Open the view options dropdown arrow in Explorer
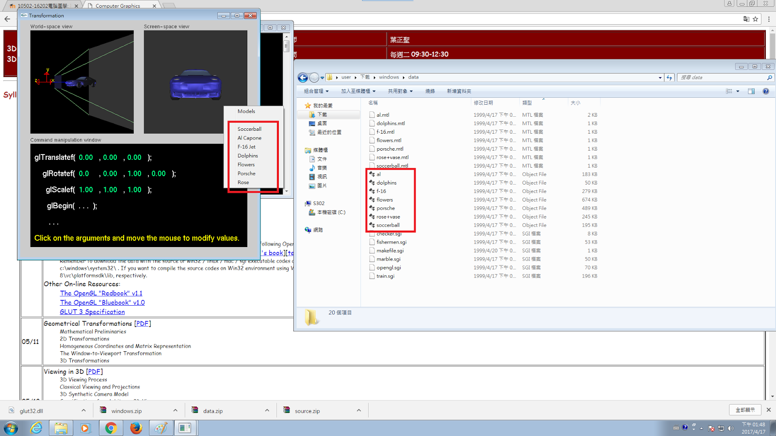 tap(738, 91)
